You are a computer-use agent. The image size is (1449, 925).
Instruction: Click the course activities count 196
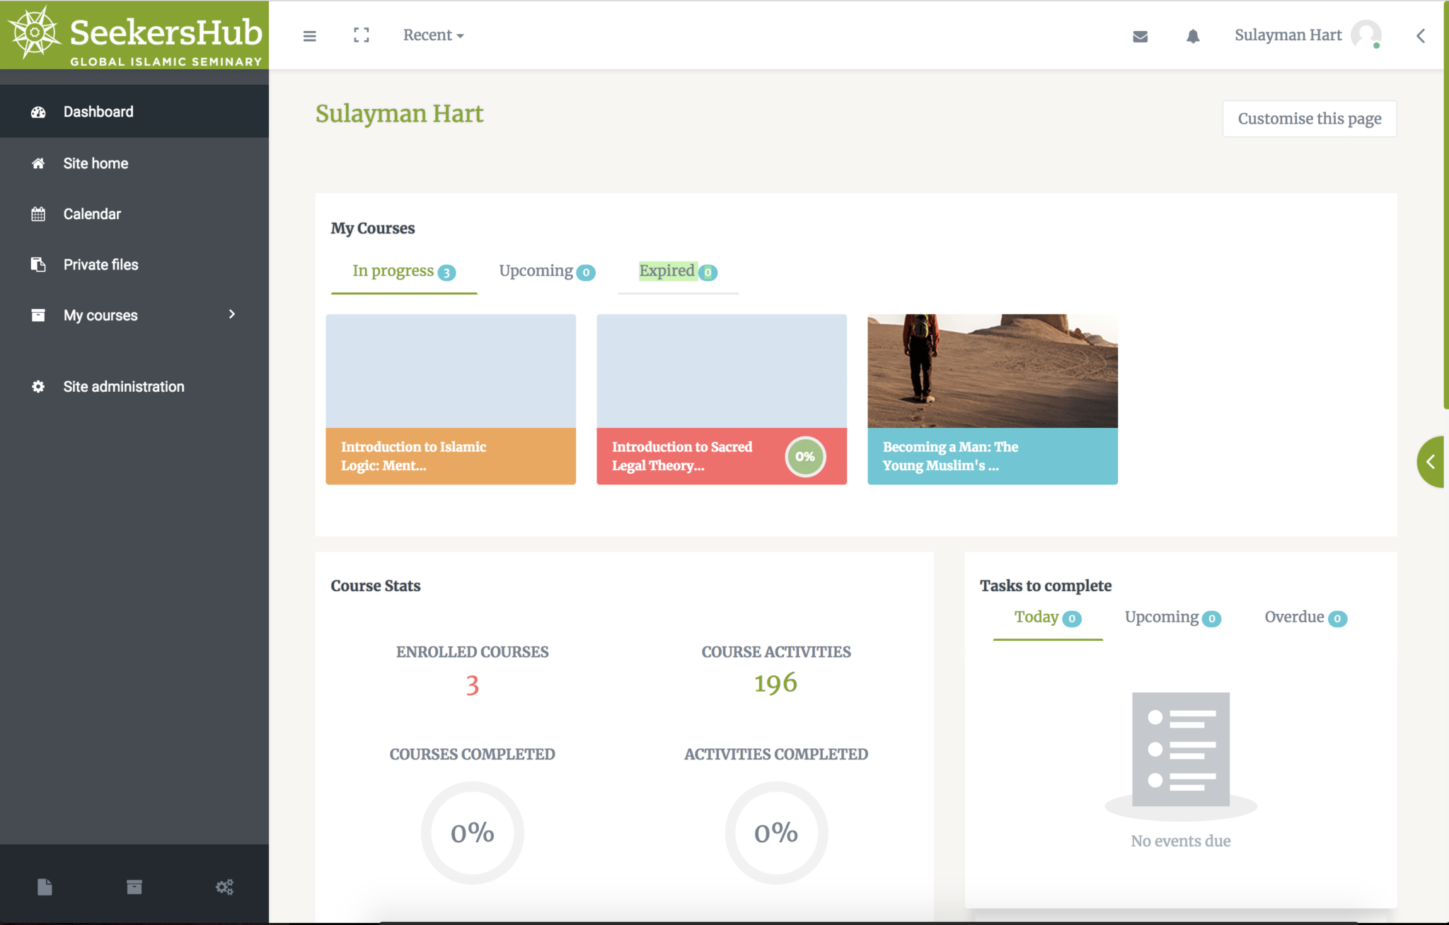(x=776, y=683)
